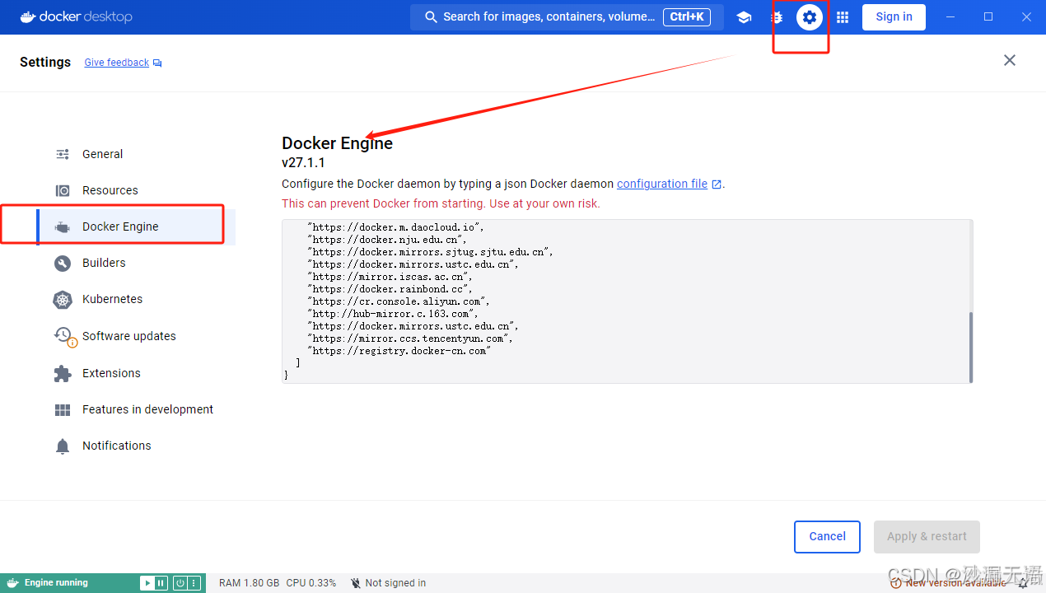Close the Settings panel with X
The height and width of the screenshot is (593, 1046).
point(1009,60)
